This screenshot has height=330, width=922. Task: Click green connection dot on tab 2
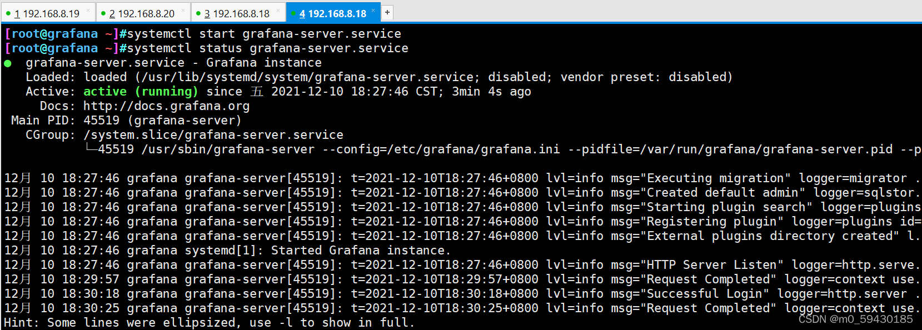click(103, 13)
